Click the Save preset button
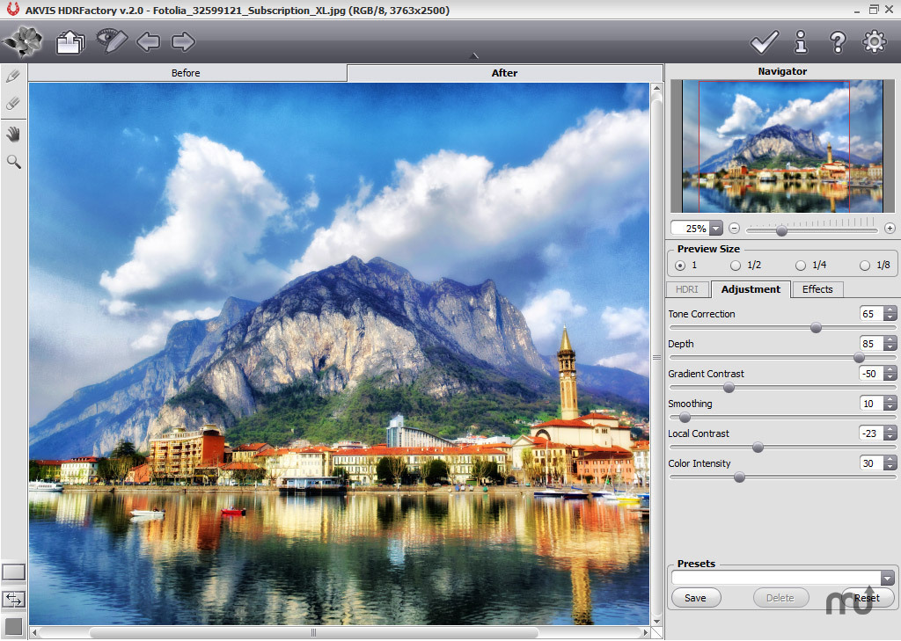 click(x=695, y=598)
